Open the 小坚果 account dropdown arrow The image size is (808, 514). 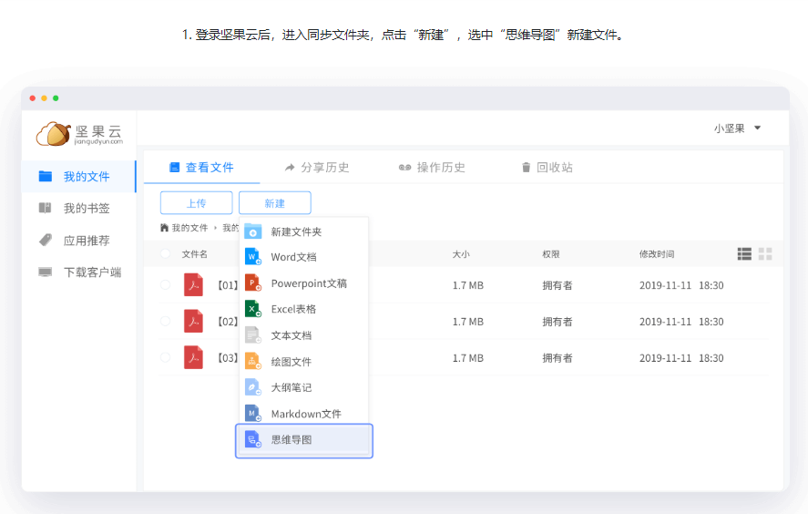click(x=758, y=128)
